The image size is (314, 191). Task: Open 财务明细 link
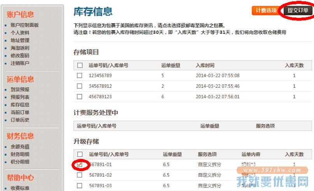[20, 154]
